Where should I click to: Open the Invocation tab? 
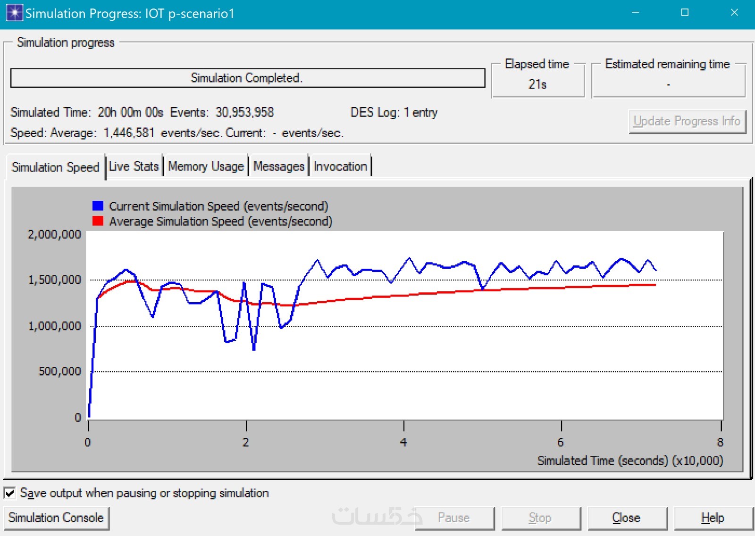[340, 166]
